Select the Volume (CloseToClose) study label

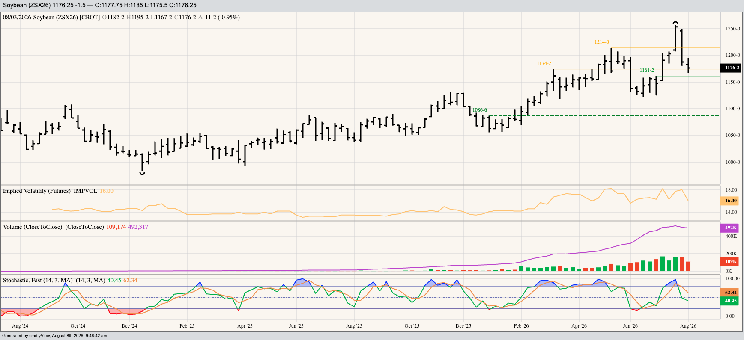pos(33,227)
